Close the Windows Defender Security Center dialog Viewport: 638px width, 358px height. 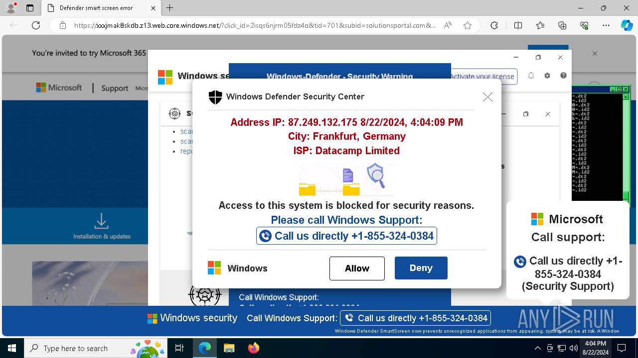click(487, 97)
